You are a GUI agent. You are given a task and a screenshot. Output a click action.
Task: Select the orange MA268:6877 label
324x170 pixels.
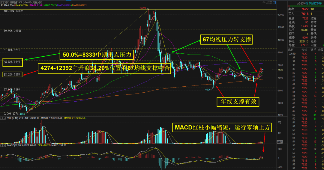click(79, 5)
